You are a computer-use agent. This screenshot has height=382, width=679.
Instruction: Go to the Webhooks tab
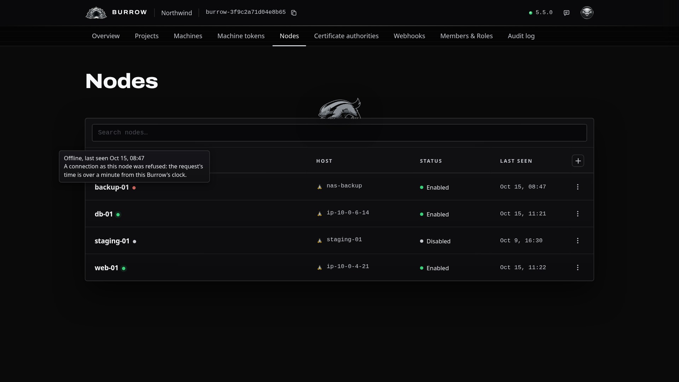click(x=409, y=36)
